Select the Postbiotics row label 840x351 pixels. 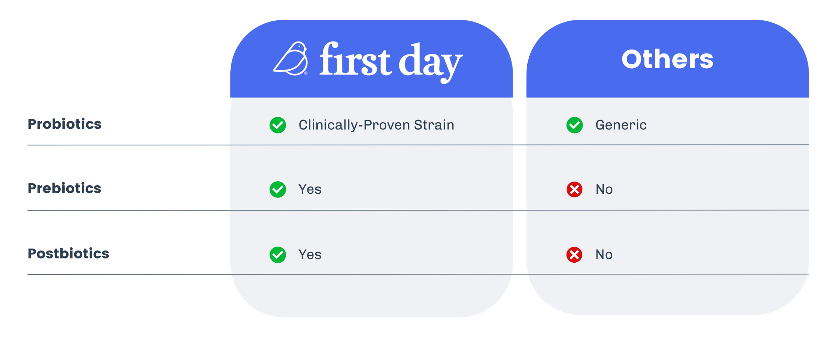click(x=68, y=253)
